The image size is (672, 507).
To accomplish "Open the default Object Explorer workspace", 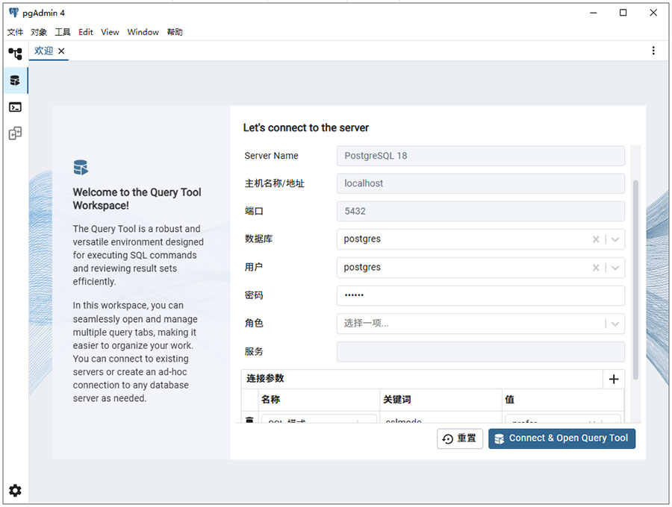I will point(15,54).
